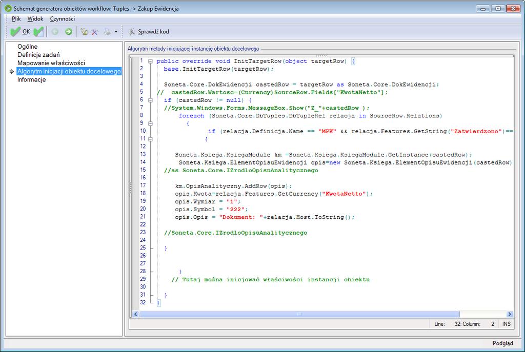
Task: Click the Podgląd label in status bar
Action: click(502, 343)
